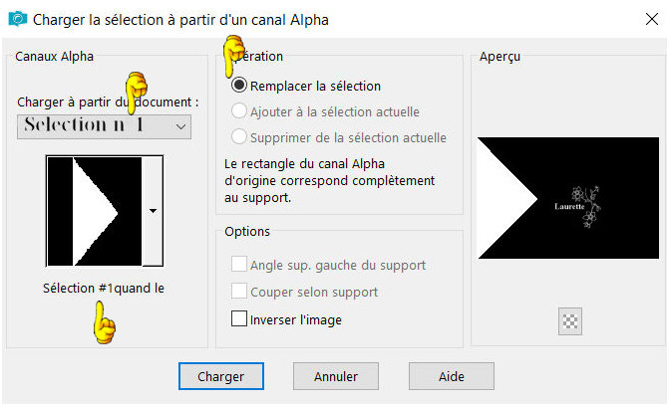Click the Charger button
The width and height of the screenshot is (669, 406).
click(x=221, y=376)
